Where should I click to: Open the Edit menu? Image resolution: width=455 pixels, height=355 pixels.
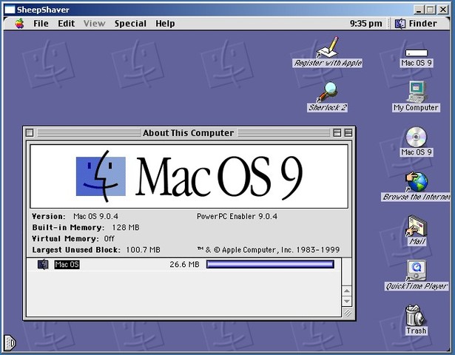click(x=66, y=24)
